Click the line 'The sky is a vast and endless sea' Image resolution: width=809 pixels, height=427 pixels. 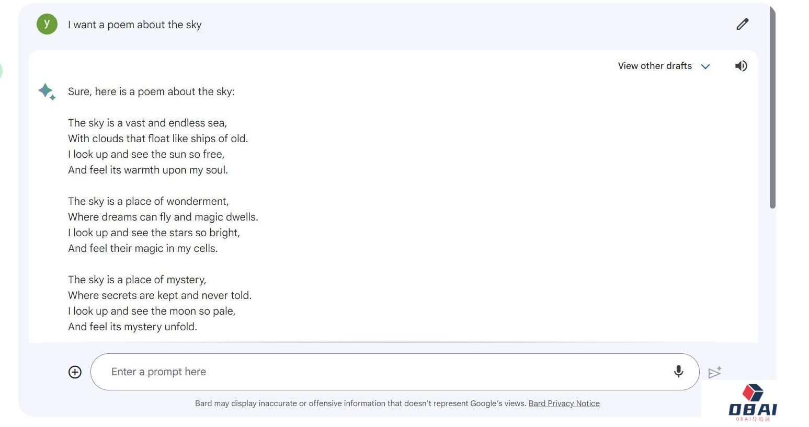tap(147, 123)
